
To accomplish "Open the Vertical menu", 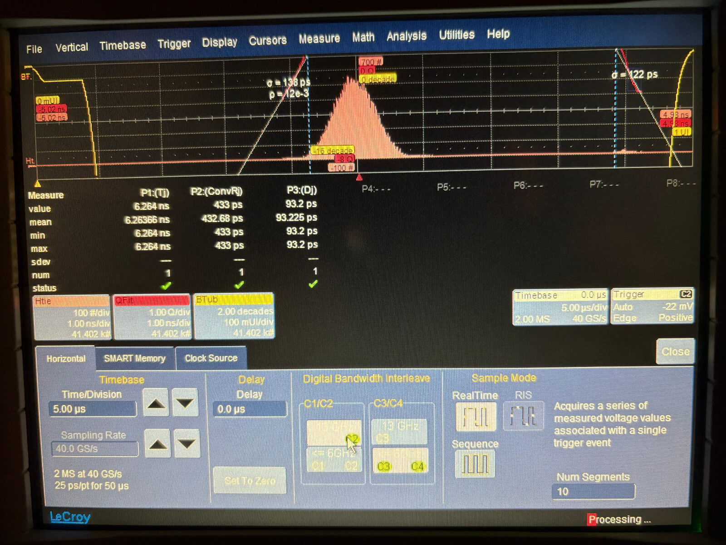I will point(72,47).
